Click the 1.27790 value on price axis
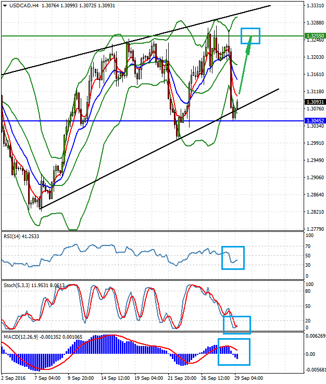326x384 pixels. point(314,229)
